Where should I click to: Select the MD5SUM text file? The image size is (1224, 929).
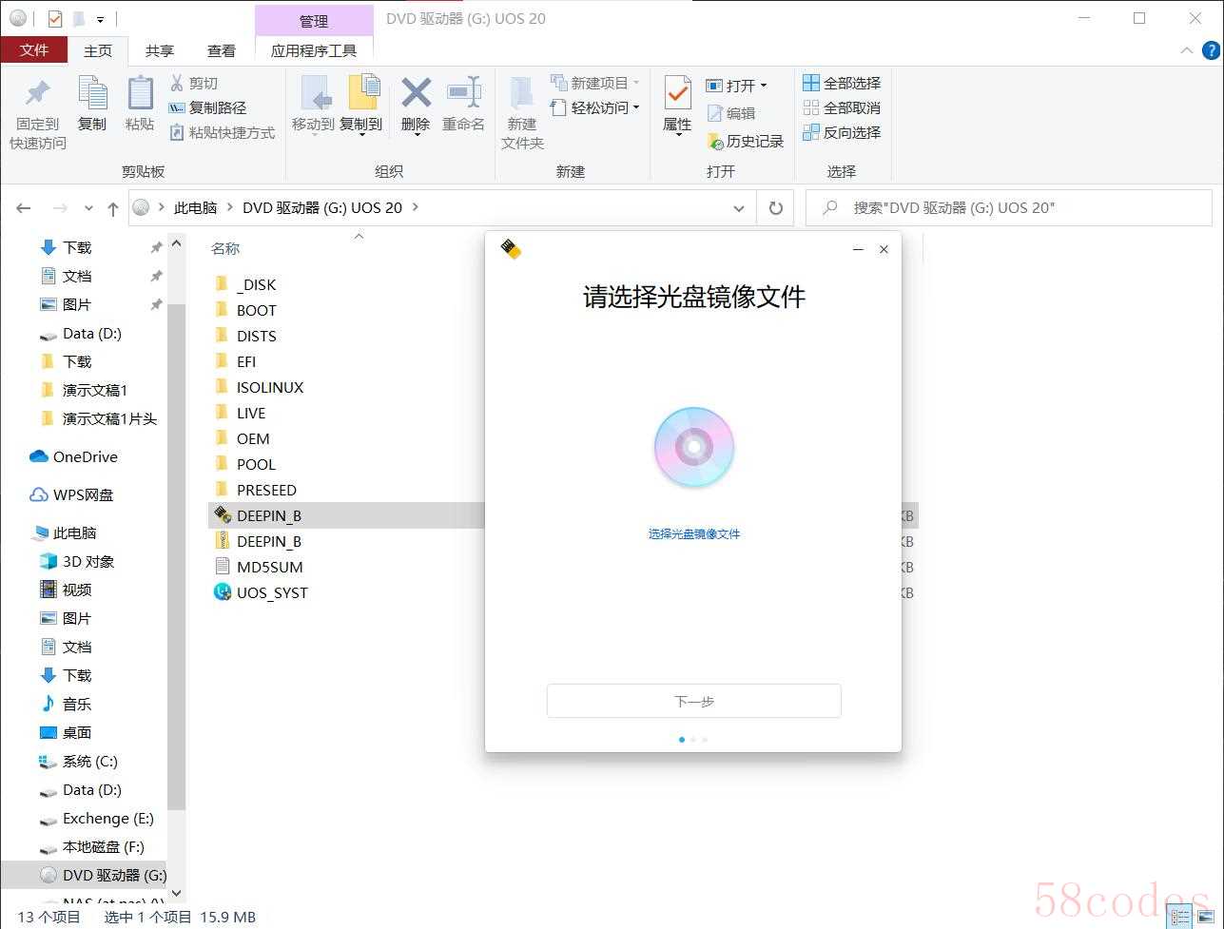coord(269,567)
